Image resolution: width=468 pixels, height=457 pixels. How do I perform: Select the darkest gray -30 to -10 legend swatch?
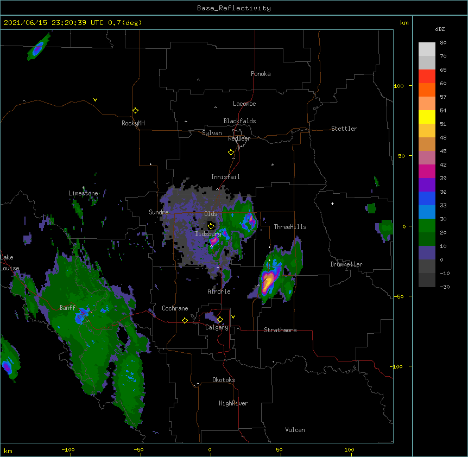click(427, 280)
